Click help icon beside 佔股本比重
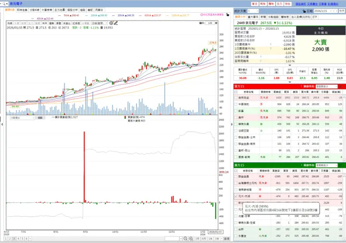Viewport: 346px width, 243px height. click(x=260, y=57)
